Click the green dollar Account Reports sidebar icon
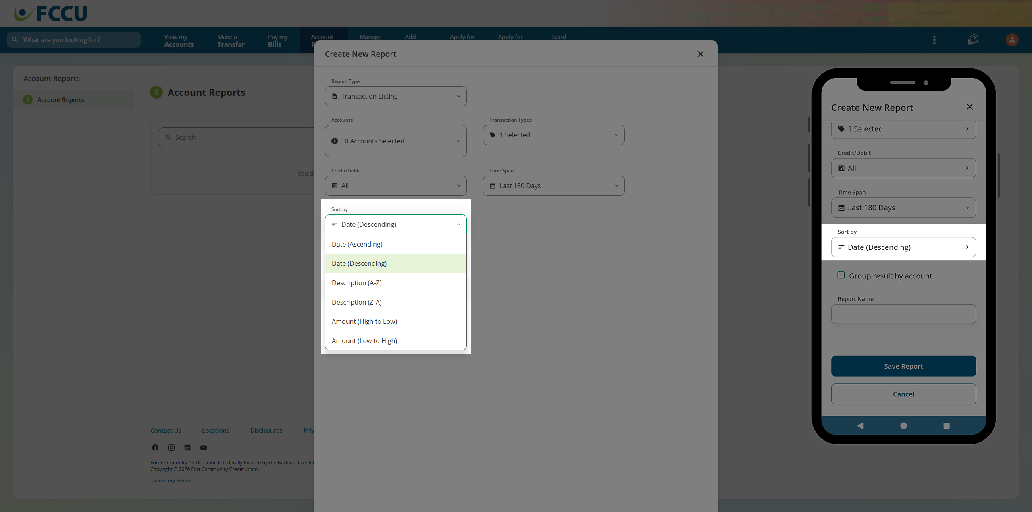The image size is (1032, 512). (28, 99)
